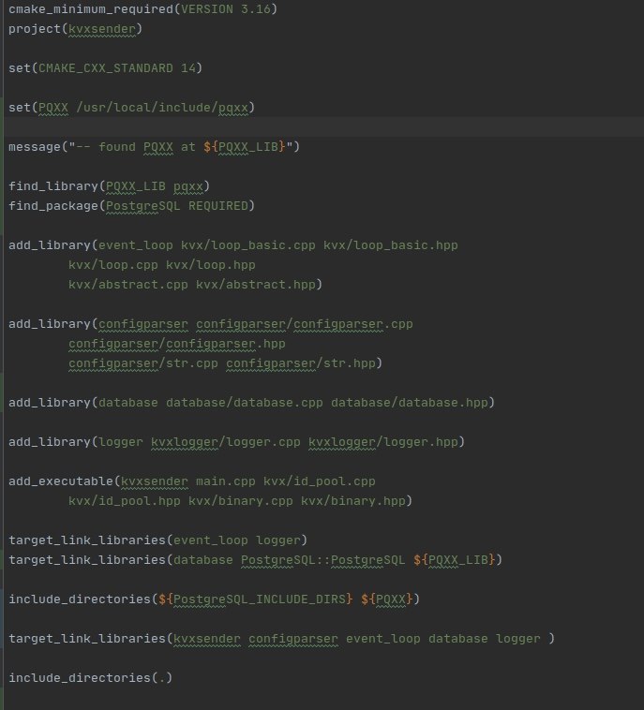Click kvxlogger/logger.cpp file path
The image size is (644, 710).
[x=226, y=442]
